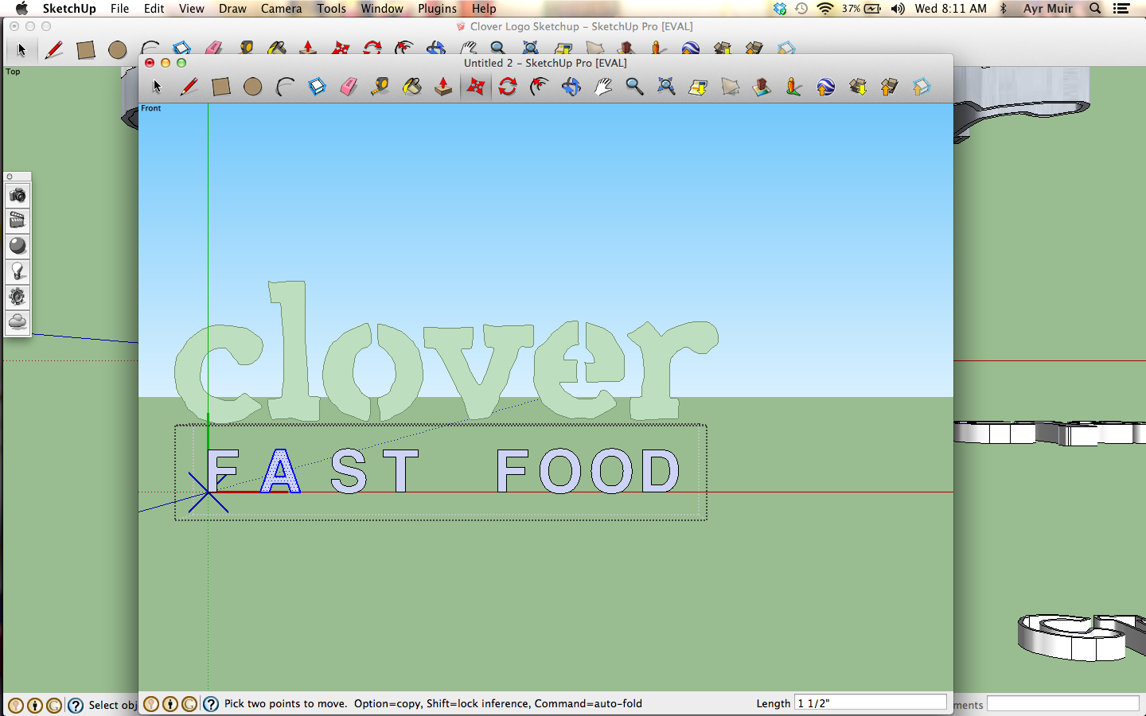1146x716 pixels.
Task: Open the gear settings icon in floating palette
Action: tap(18, 297)
